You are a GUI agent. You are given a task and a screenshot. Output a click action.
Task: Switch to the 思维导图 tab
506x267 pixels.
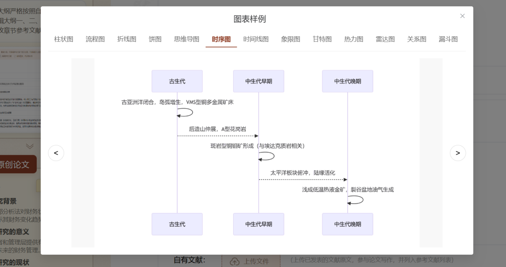(187, 39)
